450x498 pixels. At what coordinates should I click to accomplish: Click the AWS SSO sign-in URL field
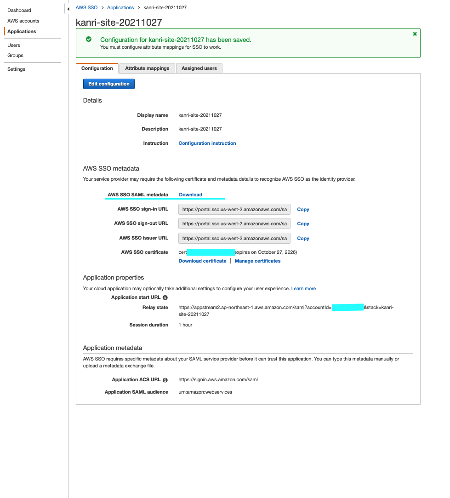234,209
